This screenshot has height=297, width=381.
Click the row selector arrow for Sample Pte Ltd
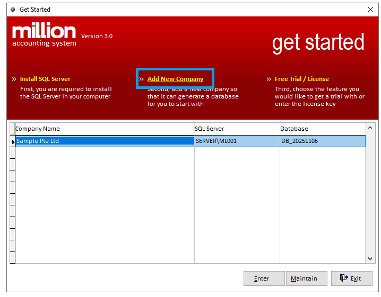(x=13, y=141)
